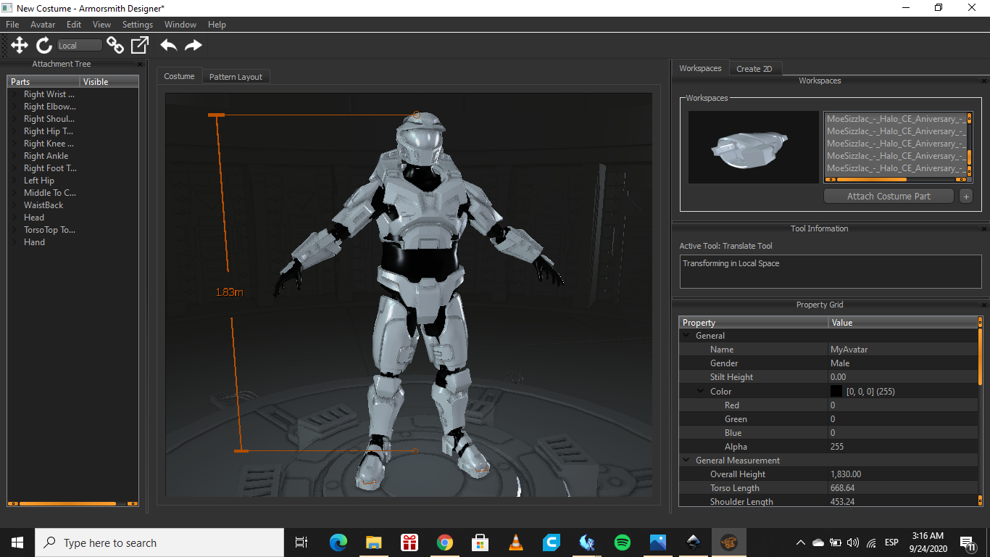Image resolution: width=990 pixels, height=557 pixels.
Task: Click the Attach Costume Part button
Action: click(889, 197)
